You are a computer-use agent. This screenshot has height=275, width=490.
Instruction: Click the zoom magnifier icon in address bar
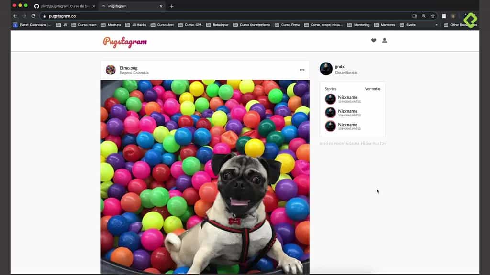coord(424,16)
